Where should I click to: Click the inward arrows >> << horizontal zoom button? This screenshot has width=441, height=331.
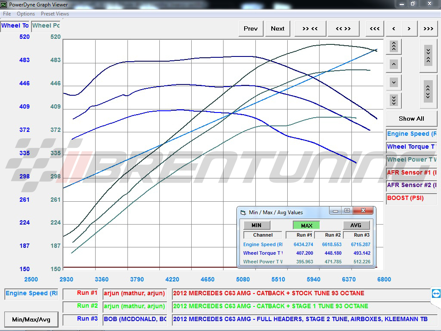pos(310,28)
